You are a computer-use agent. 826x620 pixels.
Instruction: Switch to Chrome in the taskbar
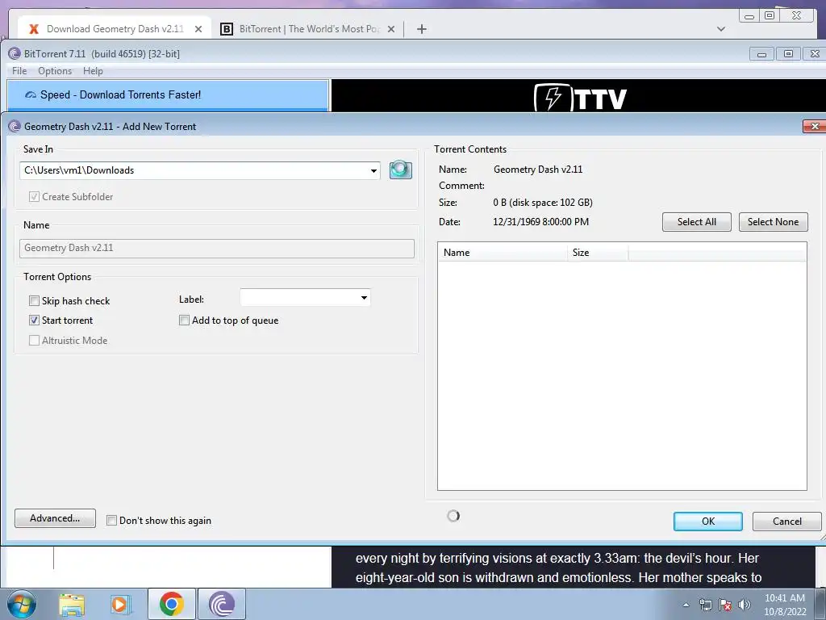pyautogui.click(x=171, y=604)
